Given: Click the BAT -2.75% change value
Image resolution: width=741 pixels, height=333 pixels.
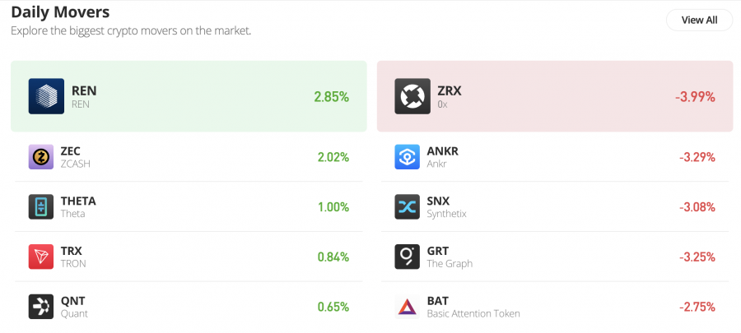Looking at the screenshot, I should (697, 307).
